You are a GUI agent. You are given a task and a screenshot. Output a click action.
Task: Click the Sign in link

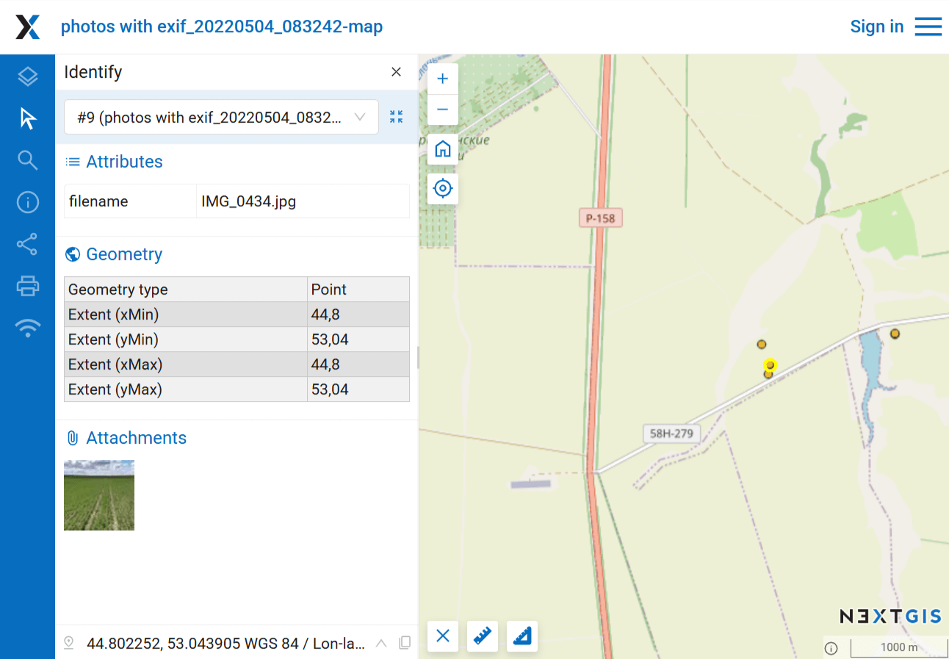[x=876, y=26]
